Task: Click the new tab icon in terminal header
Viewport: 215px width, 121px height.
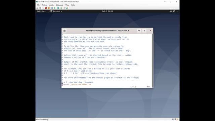Action: coord(64,31)
